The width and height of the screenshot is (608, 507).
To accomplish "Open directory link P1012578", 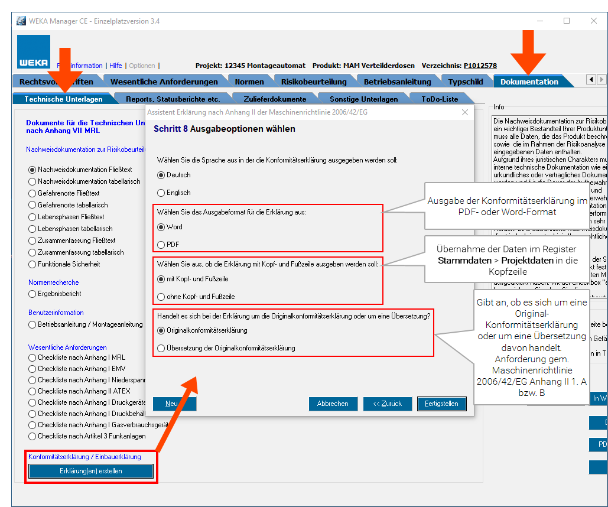I will tap(480, 66).
